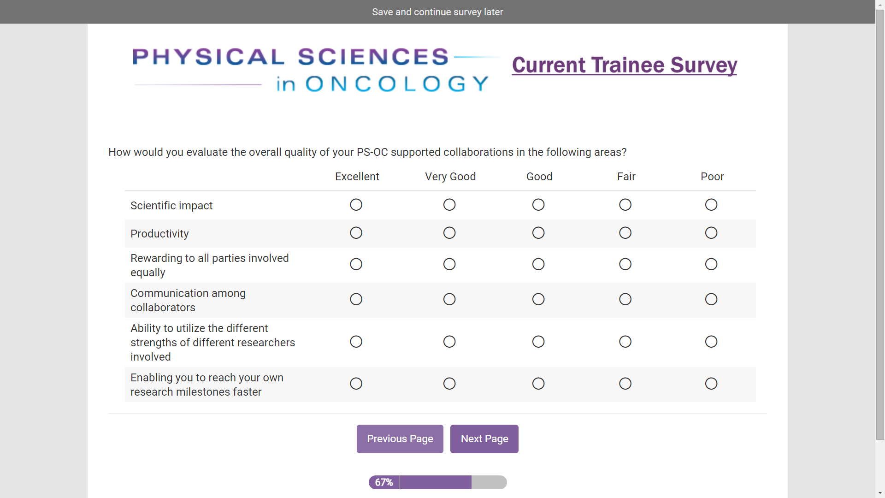Viewport: 885px width, 498px height.
Task: Click the 67% survey progress bar
Action: 437,482
